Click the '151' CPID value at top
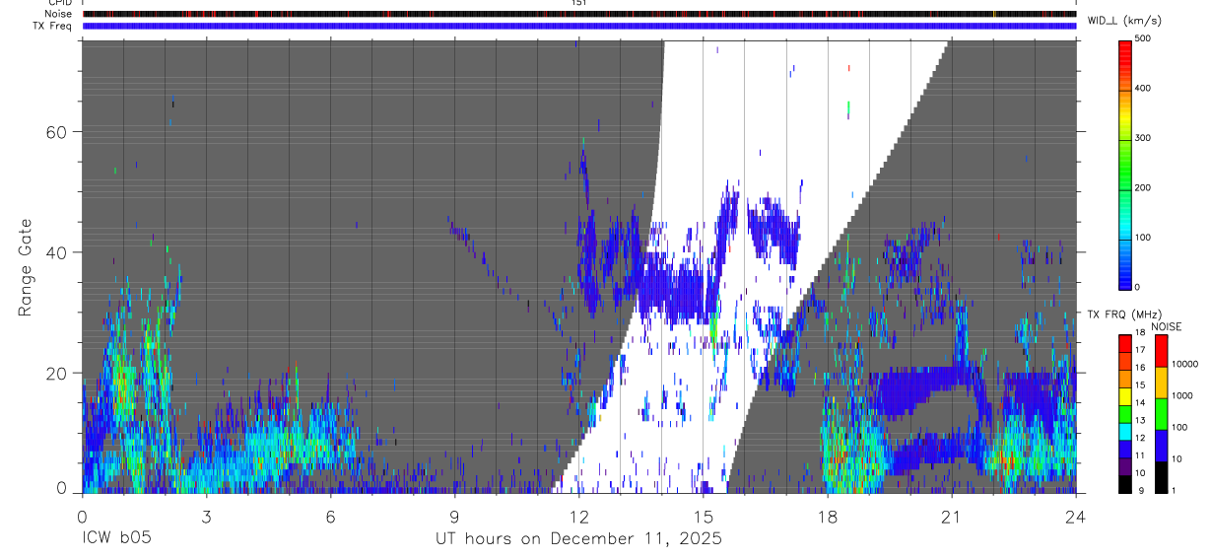This screenshot has width=1210, height=559. [x=579, y=3]
